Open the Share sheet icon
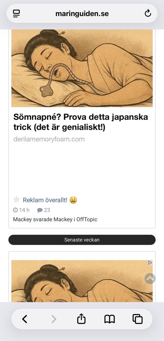 point(82,319)
